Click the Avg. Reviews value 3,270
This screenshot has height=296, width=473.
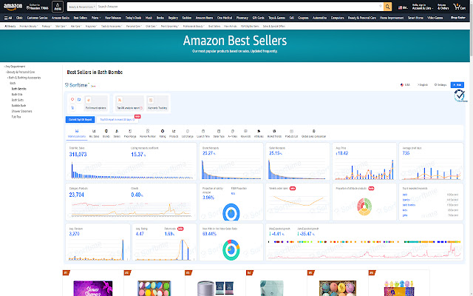click(74, 234)
